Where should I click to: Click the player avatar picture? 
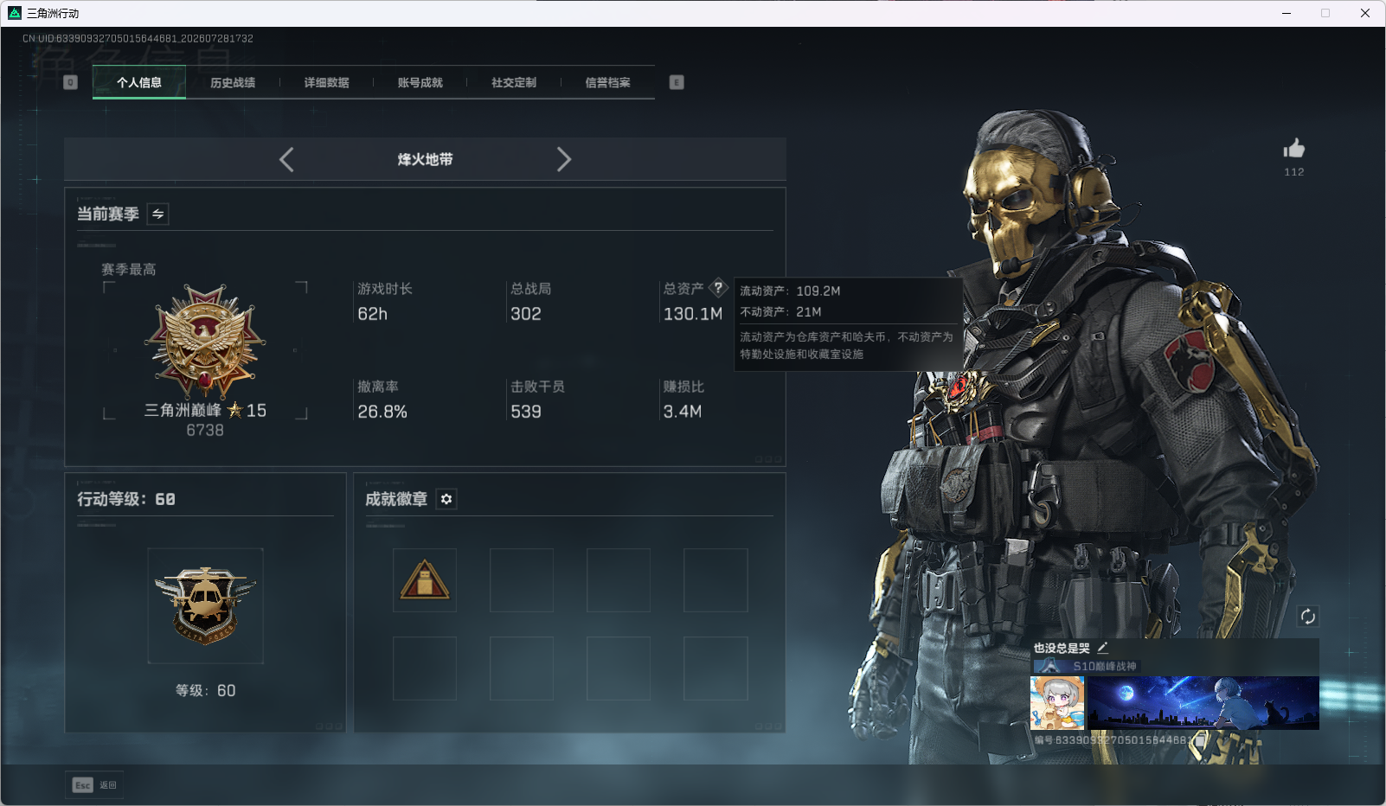tap(1057, 703)
